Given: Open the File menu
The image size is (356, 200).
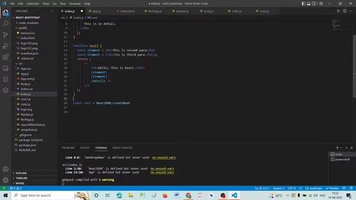Looking at the screenshot, I should click(x=12, y=4).
